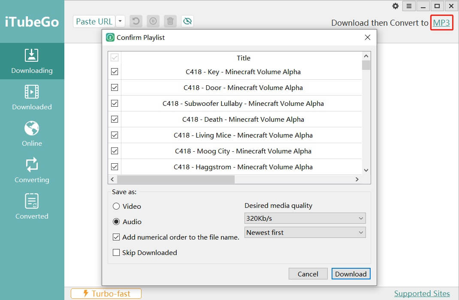459x300 pixels.
Task: Open the 320Kb/s quality dropdown
Action: click(x=305, y=219)
